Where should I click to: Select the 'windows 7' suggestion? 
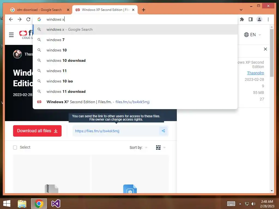135,40
